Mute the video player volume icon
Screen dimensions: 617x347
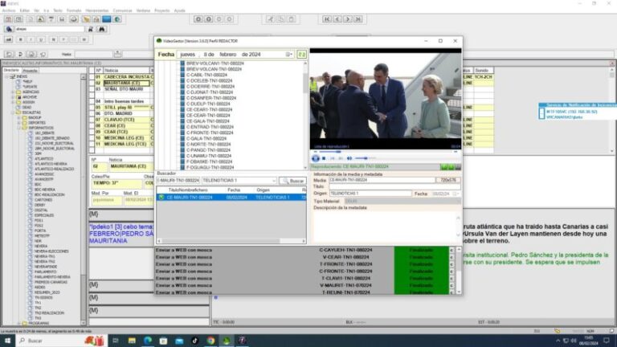coord(350,158)
